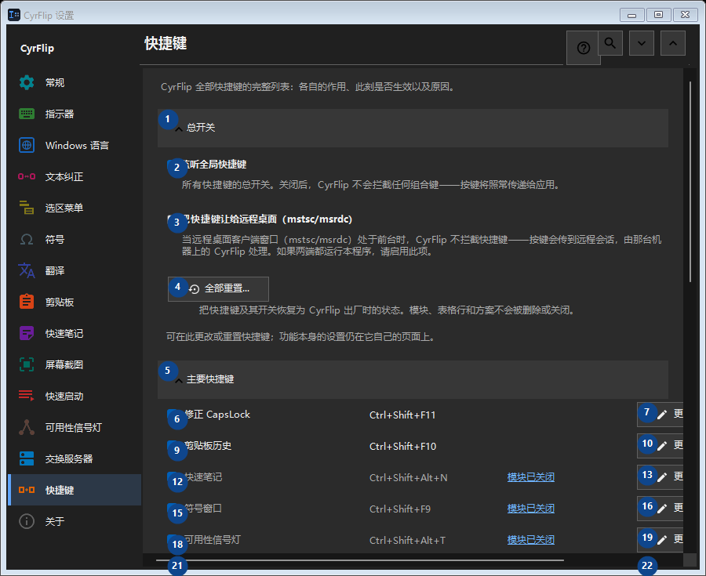
Task: Toggle the 监听全局快捷键 checkbox
Action: click(173, 165)
